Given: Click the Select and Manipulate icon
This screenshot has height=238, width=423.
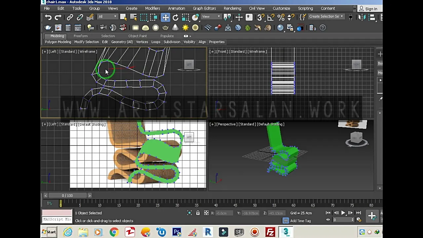Looking at the screenshot, I should click(x=239, y=17).
